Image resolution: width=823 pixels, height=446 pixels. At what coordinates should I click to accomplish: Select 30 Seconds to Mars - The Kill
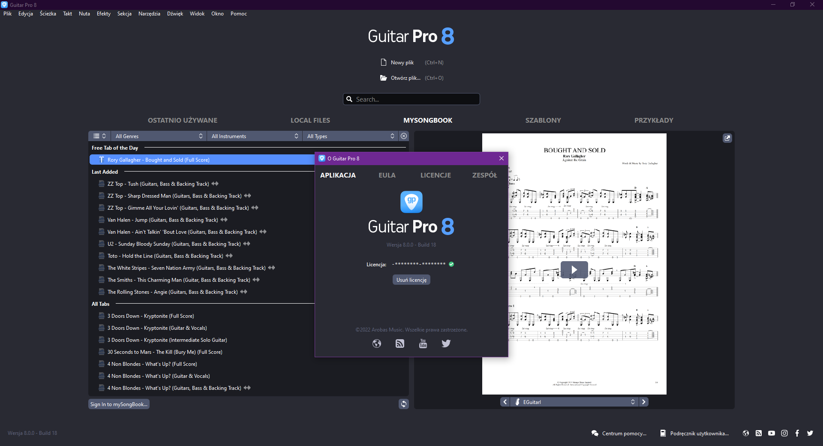tap(165, 352)
